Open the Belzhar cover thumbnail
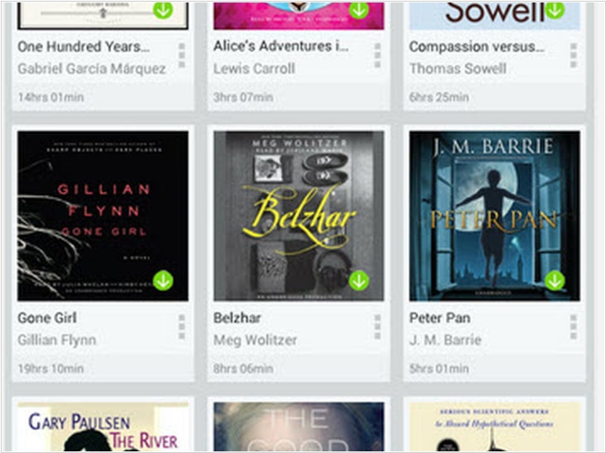 click(x=299, y=216)
